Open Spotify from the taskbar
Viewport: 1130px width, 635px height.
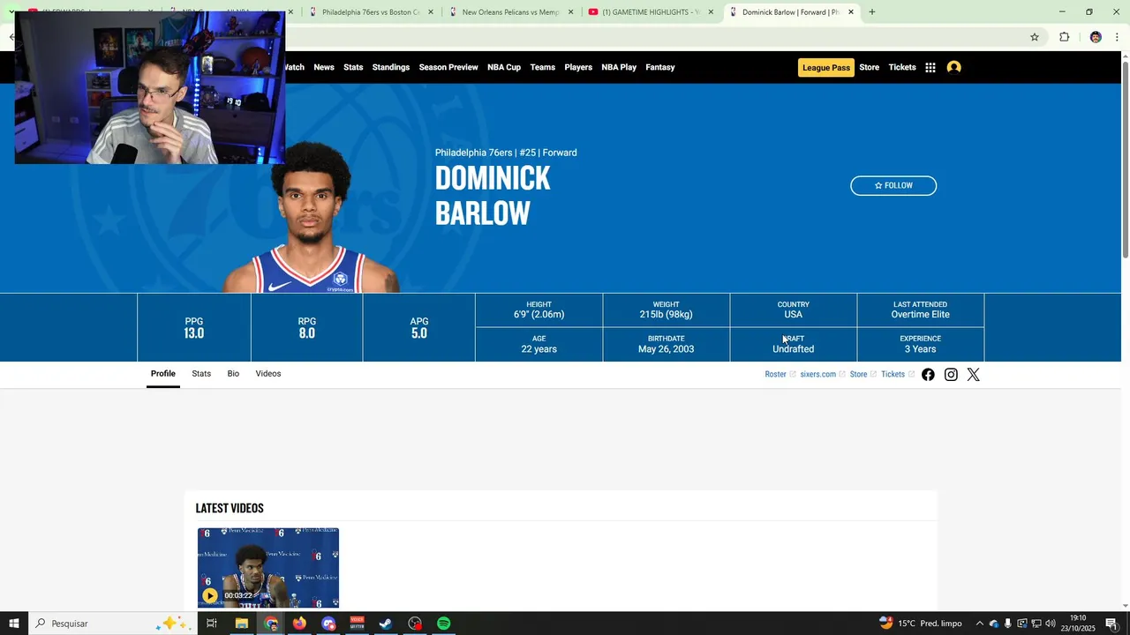pyautogui.click(x=444, y=624)
